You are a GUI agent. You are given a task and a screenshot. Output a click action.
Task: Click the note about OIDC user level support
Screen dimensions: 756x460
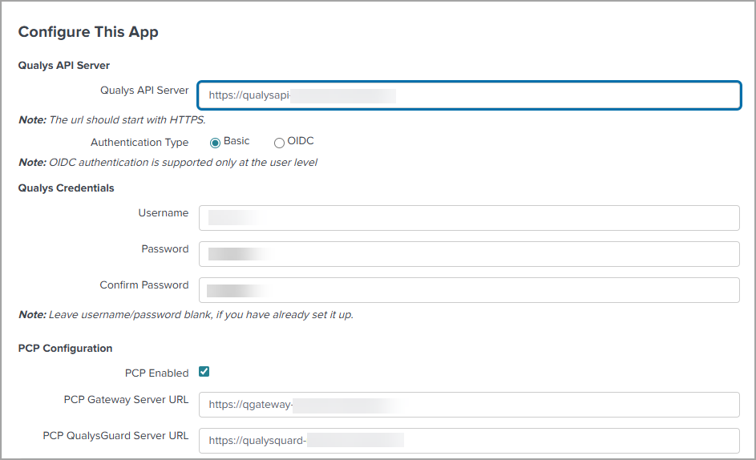(x=168, y=163)
